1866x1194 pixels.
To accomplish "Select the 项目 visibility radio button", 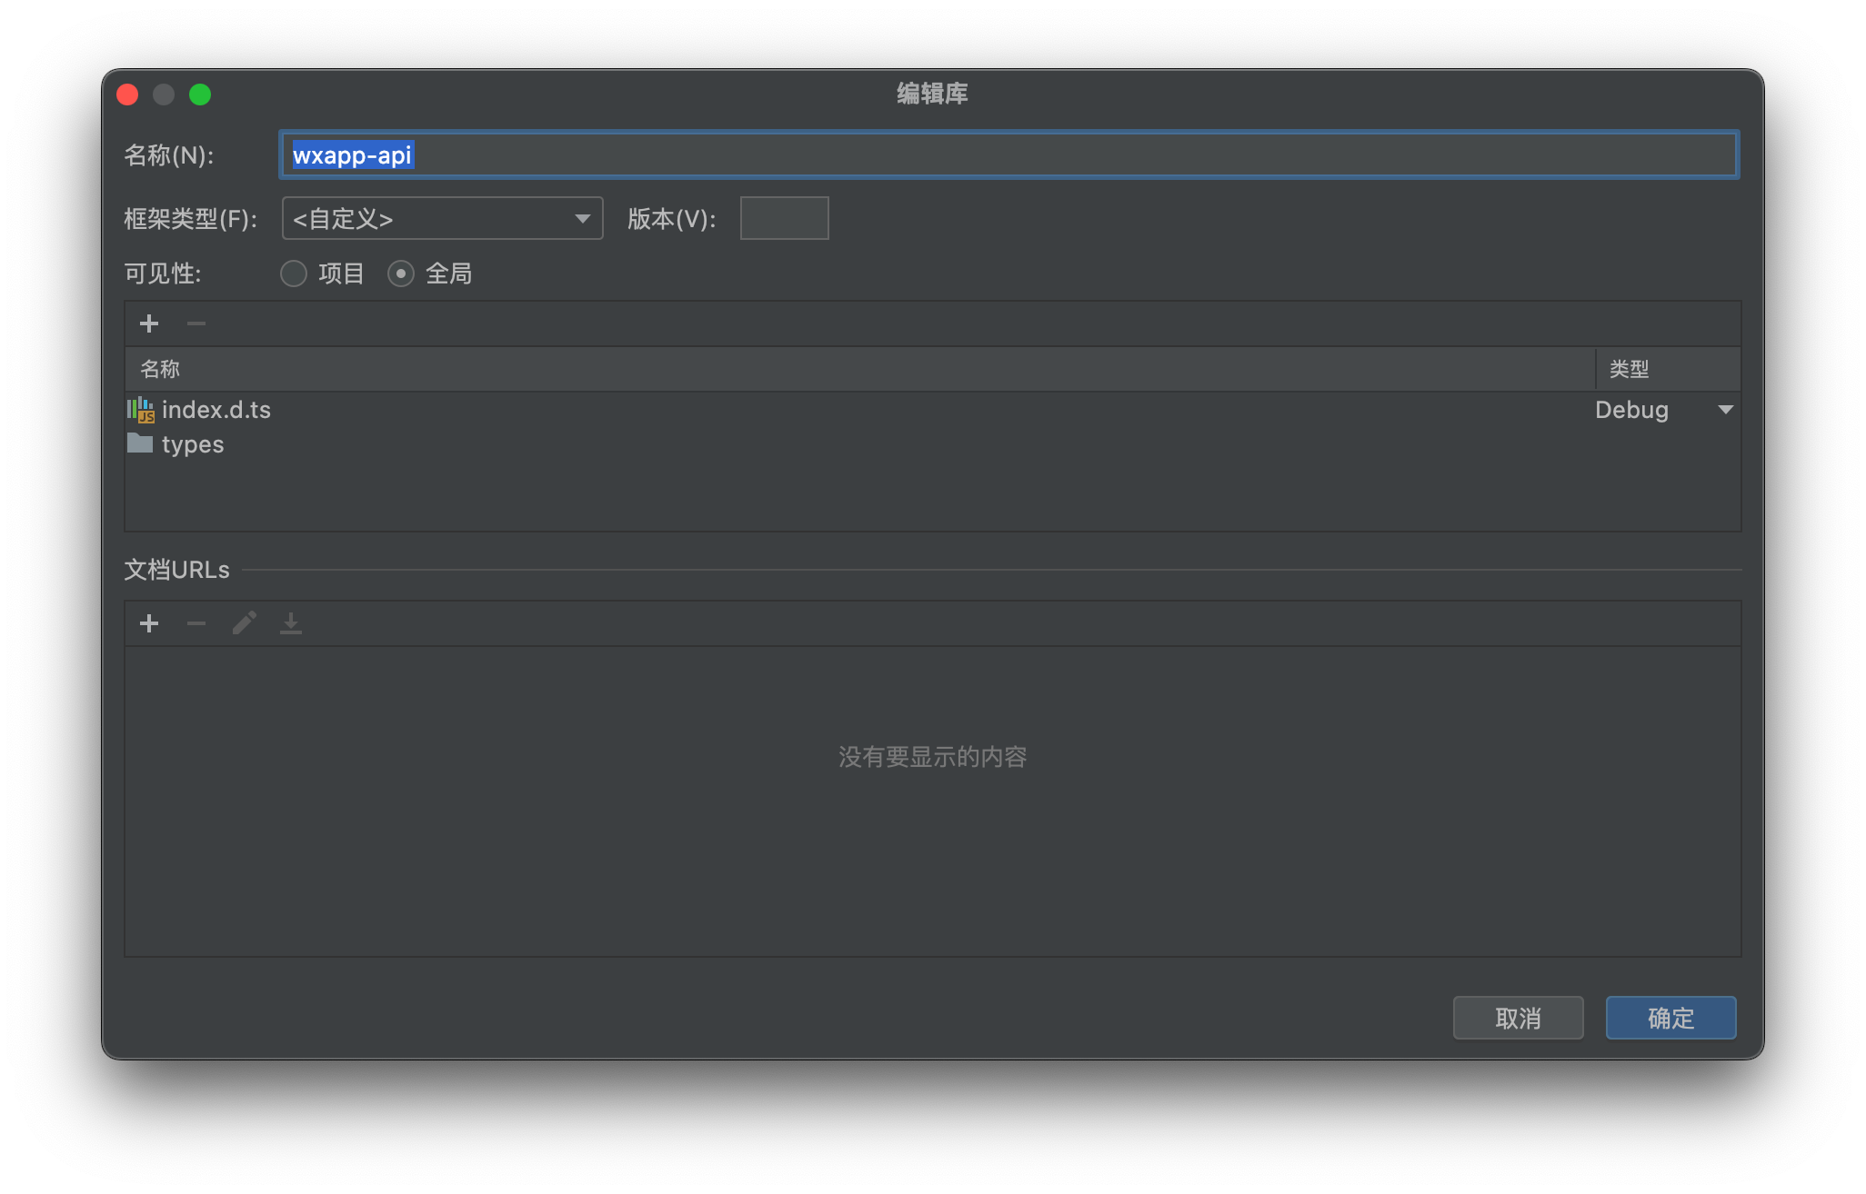I will click(293, 274).
